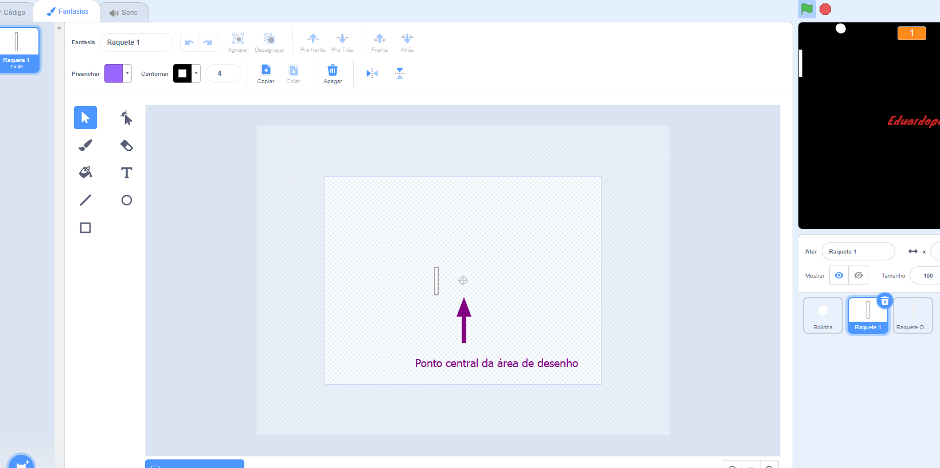The height and width of the screenshot is (468, 940).
Task: Select the Line tool
Action: click(x=85, y=200)
